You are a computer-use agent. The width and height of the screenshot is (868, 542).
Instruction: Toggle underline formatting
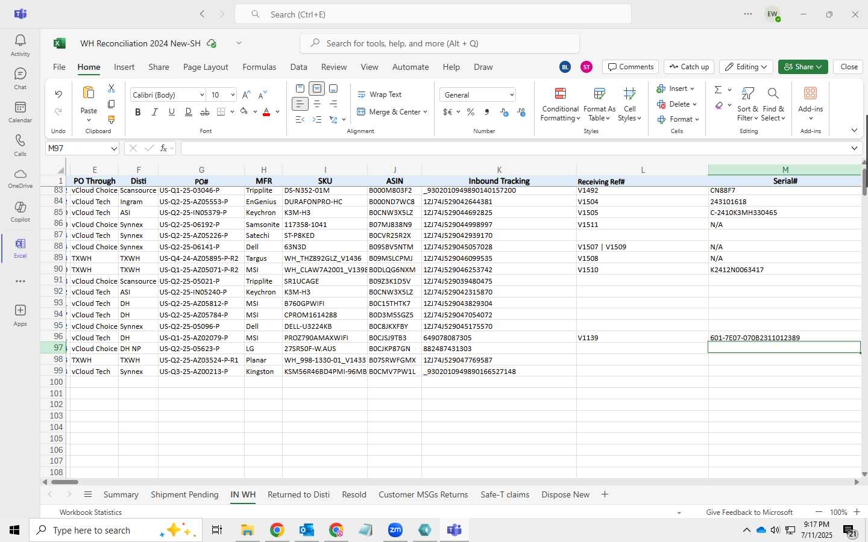172,112
